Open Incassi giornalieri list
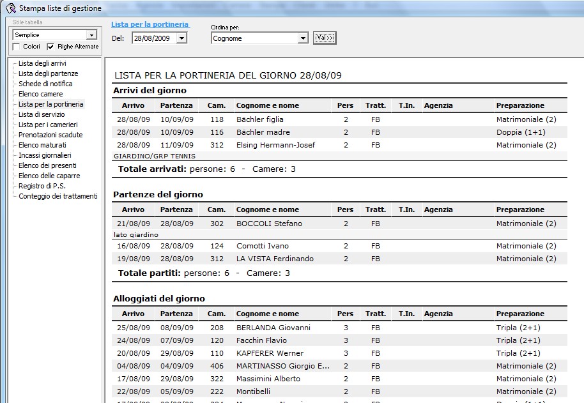Viewport: 584px width, 403px height. point(45,156)
